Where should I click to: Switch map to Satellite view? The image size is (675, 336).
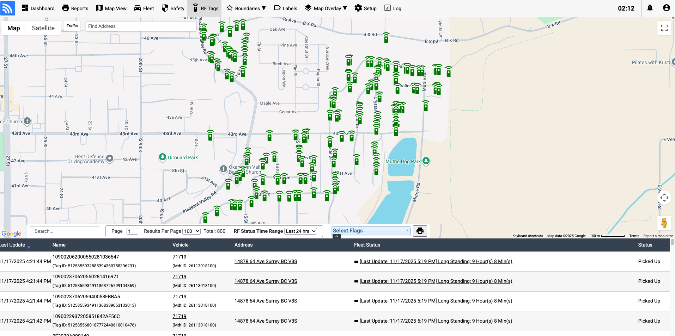(43, 28)
